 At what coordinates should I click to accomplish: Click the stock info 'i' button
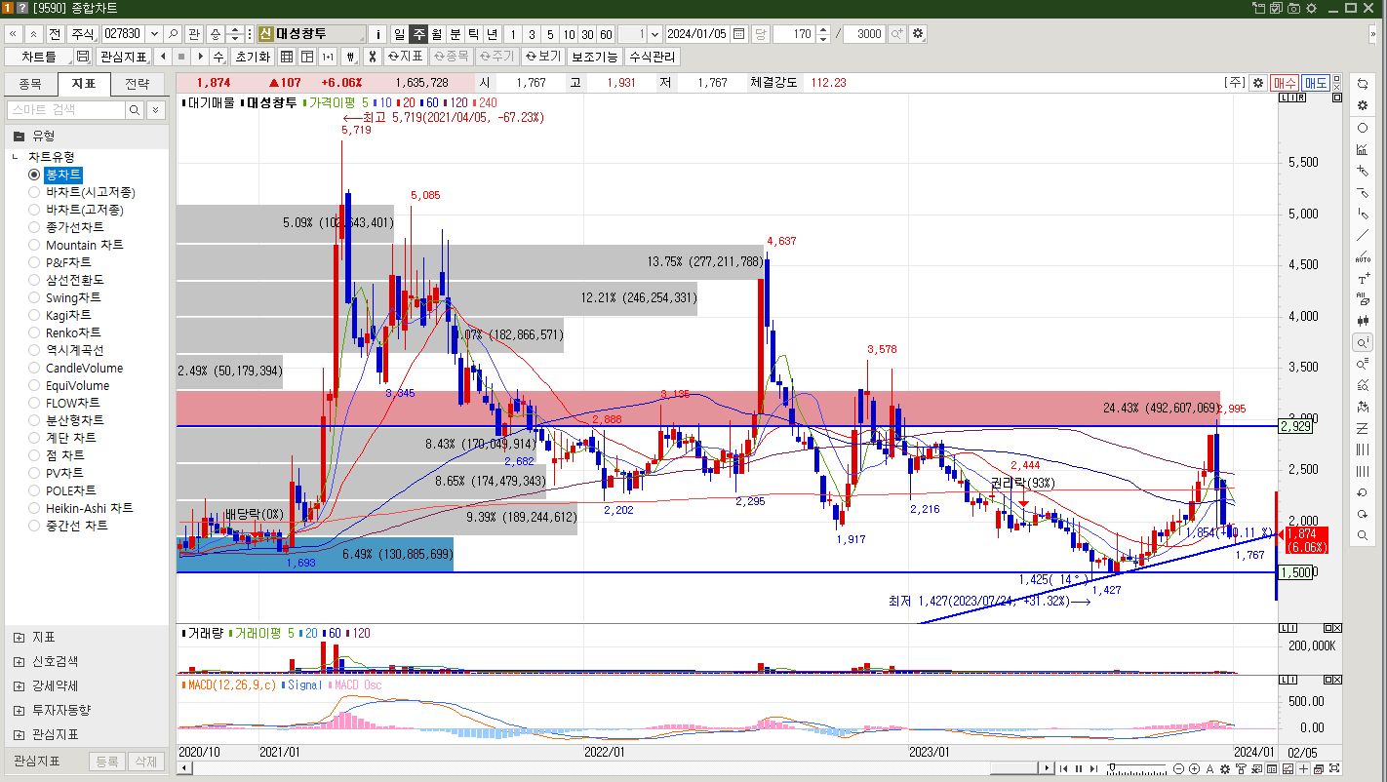(378, 34)
